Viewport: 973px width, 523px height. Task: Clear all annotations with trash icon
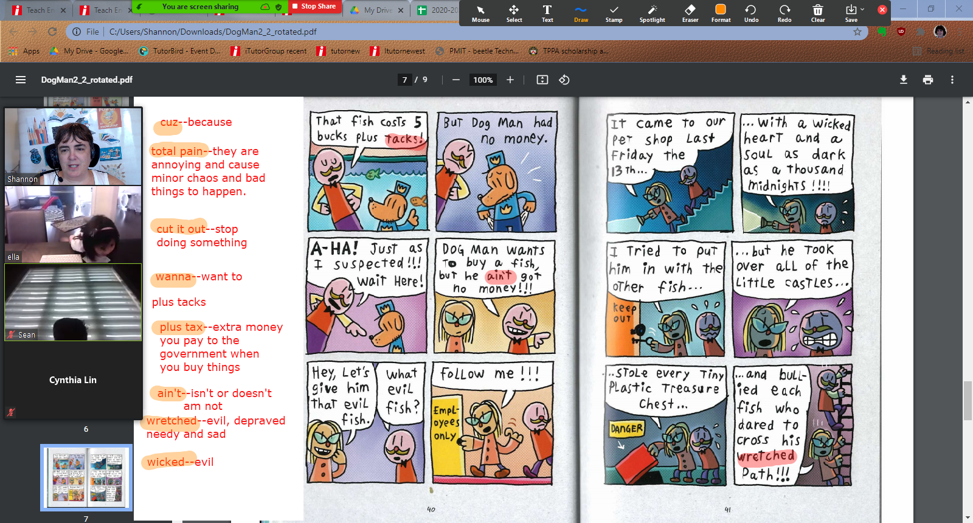[818, 13]
